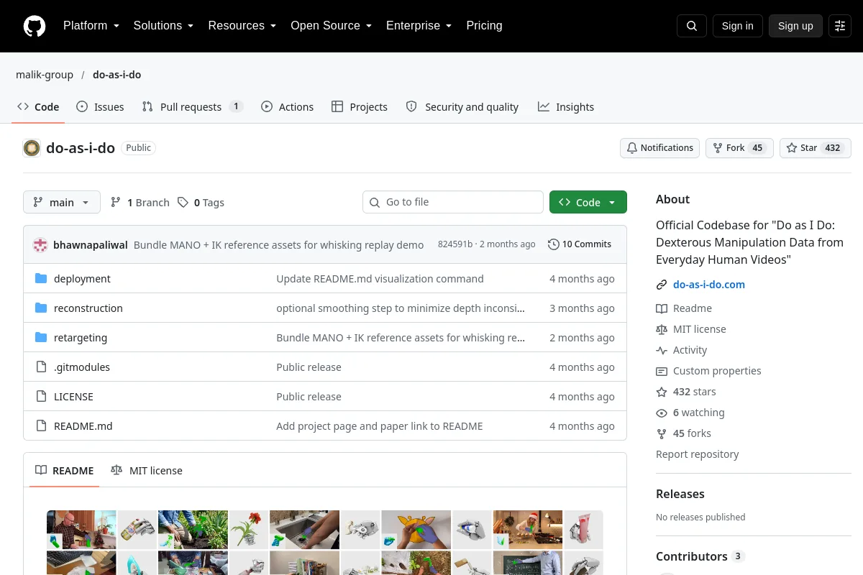863x575 pixels.
Task: Open 'Add project page and paper link' commit
Action: coord(379,426)
